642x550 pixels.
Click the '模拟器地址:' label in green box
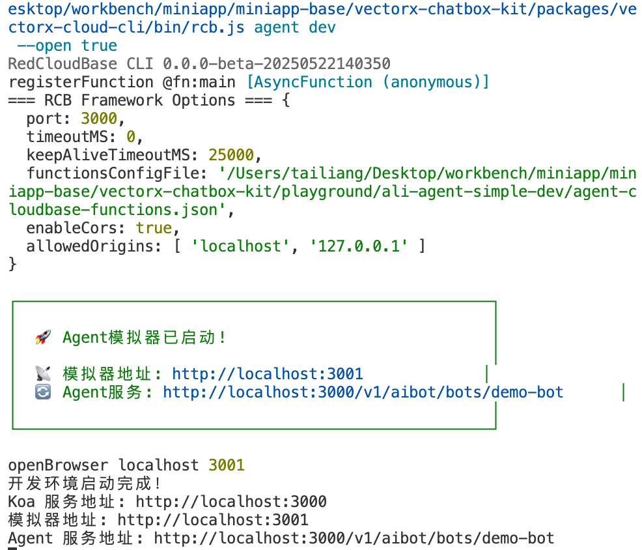[x=112, y=374]
